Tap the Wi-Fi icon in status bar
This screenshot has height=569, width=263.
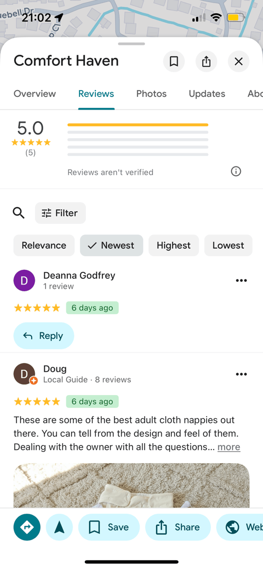point(216,17)
